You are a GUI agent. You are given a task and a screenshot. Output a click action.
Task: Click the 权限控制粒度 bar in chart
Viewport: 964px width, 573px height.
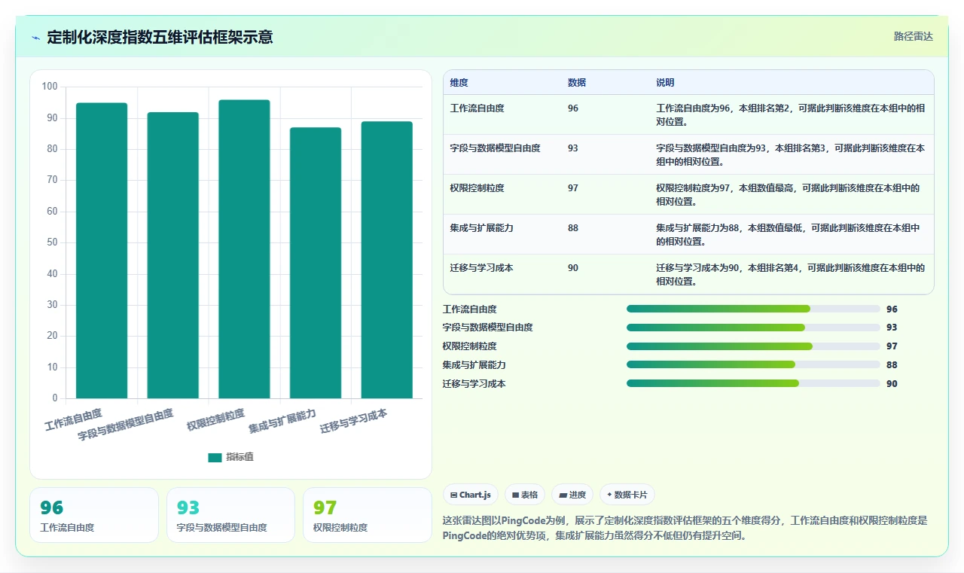tap(244, 249)
